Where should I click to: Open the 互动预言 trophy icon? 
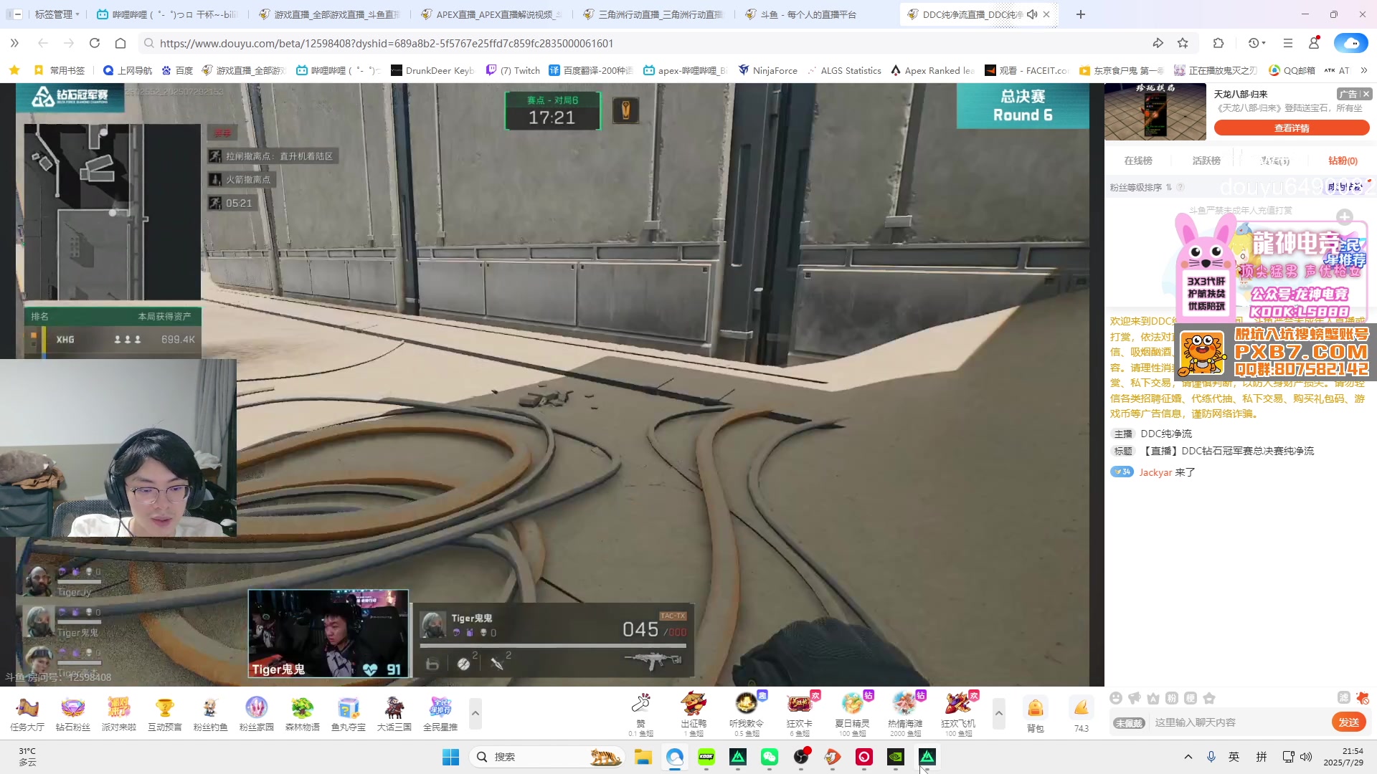coord(165,714)
